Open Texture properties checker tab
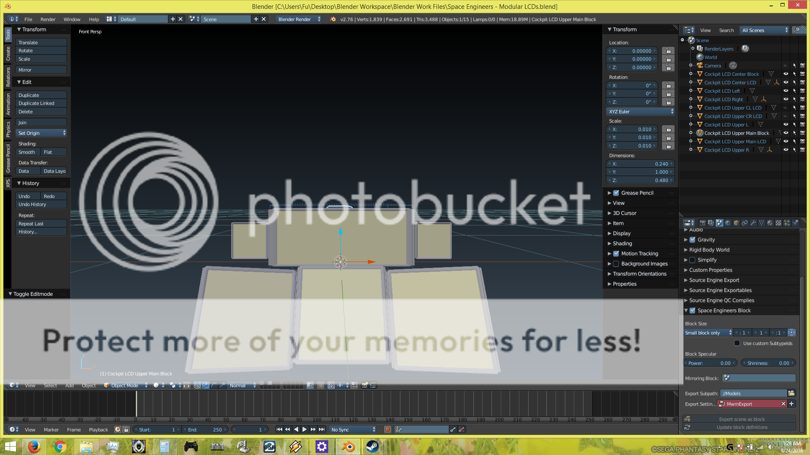Image resolution: width=810 pixels, height=455 pixels. 778,223
